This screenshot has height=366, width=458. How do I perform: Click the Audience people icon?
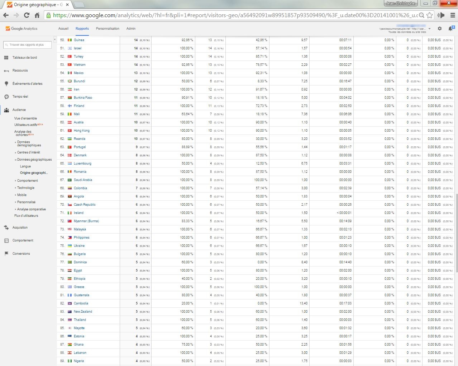pos(6,110)
